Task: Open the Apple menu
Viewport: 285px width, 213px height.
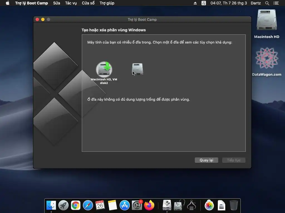Action: click(x=8, y=3)
